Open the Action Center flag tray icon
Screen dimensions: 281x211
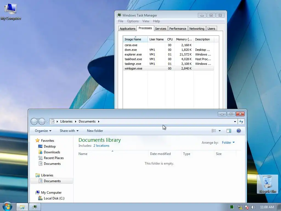click(247, 207)
